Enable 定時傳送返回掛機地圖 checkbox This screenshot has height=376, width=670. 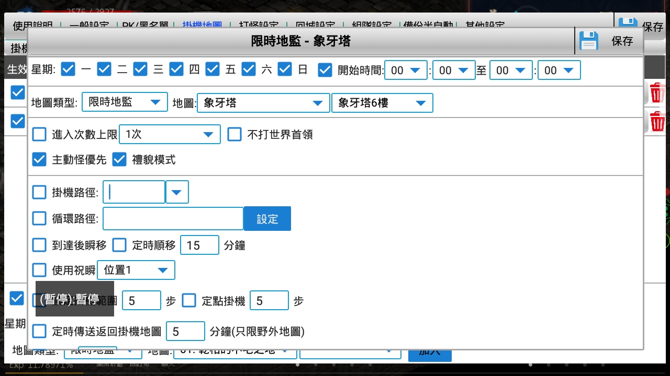pyautogui.click(x=40, y=331)
